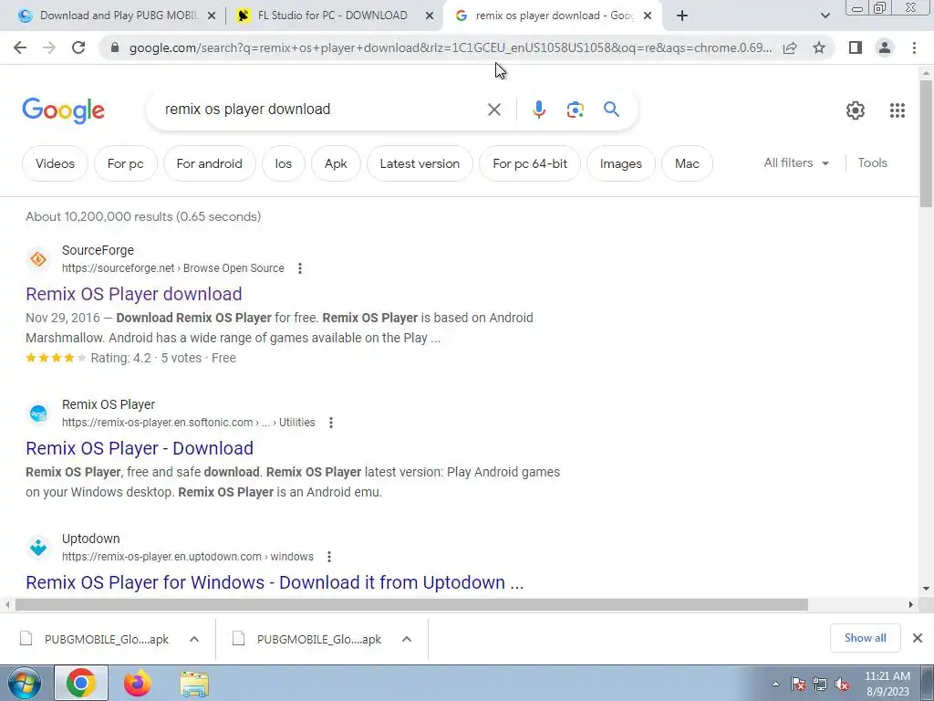Open the Remix OS Player for Windows Uptodown link
This screenshot has width=934, height=701.
[x=275, y=582]
